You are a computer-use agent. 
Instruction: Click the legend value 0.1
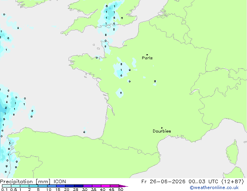(4, 189)
